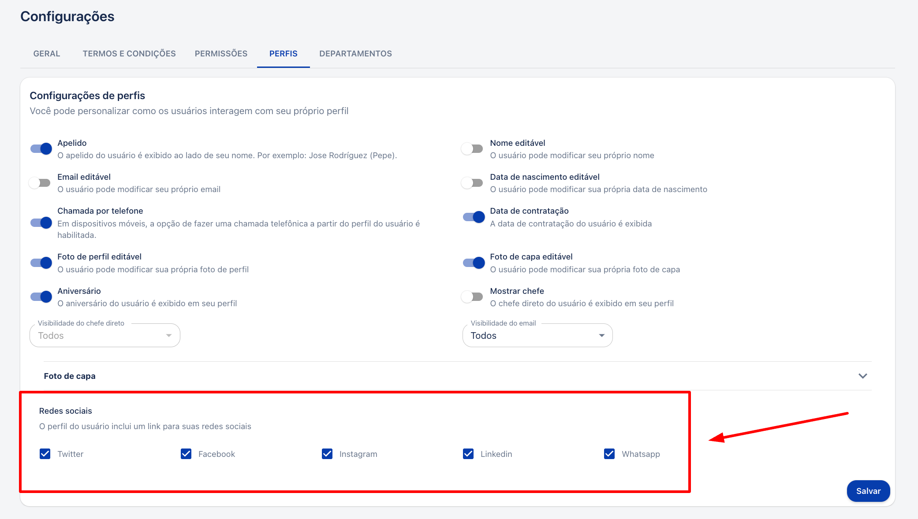
Task: Toggle Foto de perfil editável off
Action: pos(41,263)
